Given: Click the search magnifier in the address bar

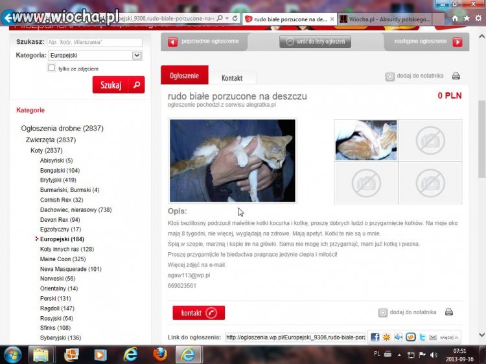Looking at the screenshot, I should [220, 19].
